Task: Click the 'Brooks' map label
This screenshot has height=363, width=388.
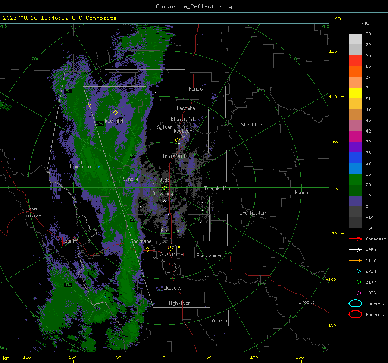Action: [x=307, y=302]
